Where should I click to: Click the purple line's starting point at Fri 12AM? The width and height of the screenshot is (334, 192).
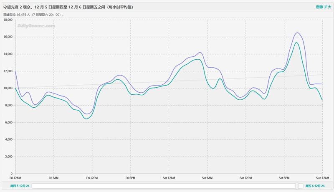tap(15, 71)
